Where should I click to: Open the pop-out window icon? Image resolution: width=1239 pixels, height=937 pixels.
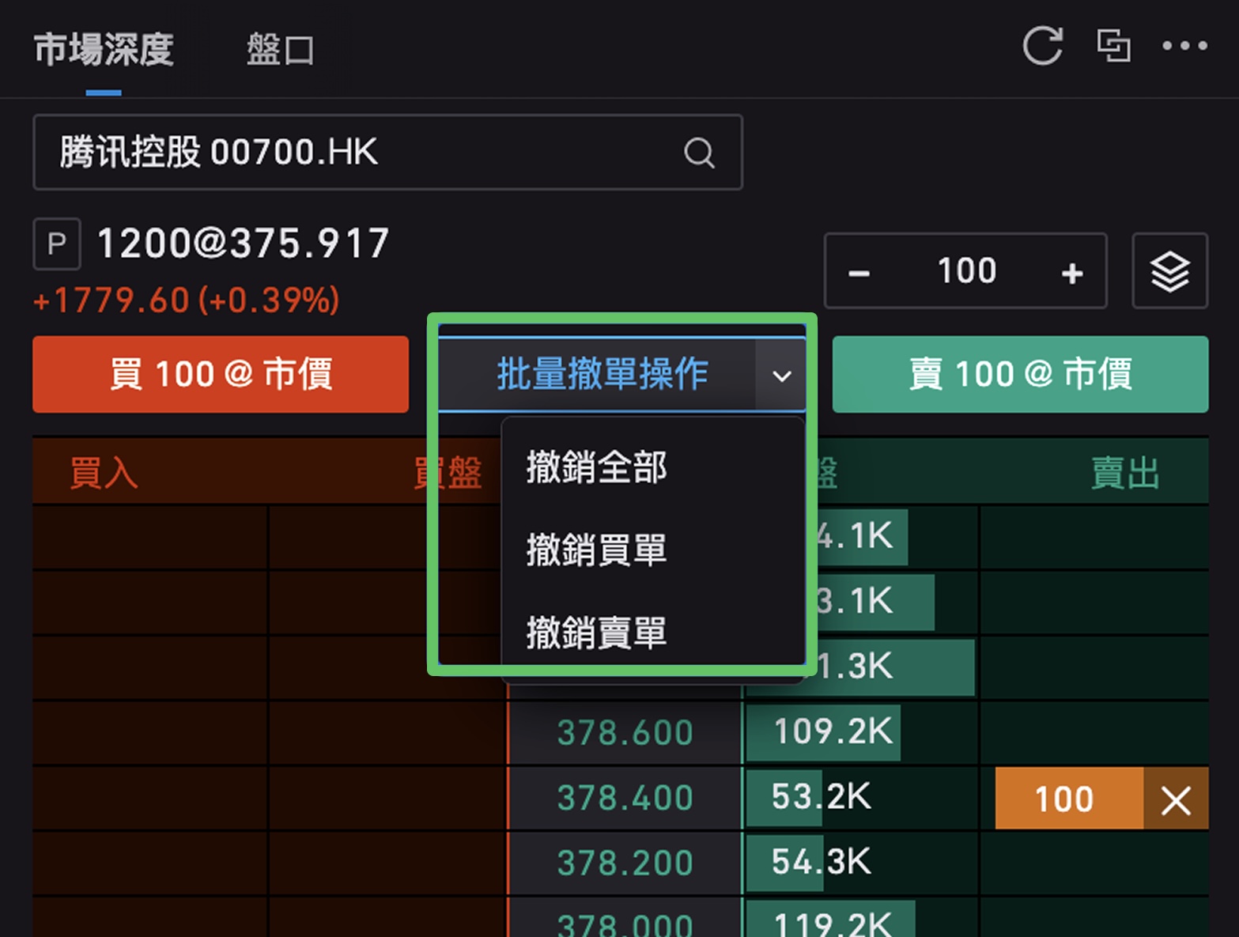click(x=1113, y=46)
